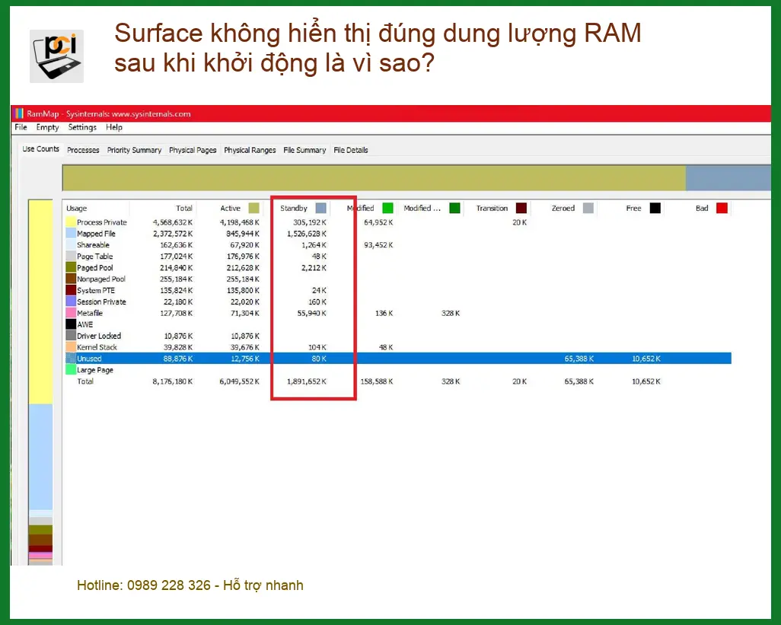The image size is (781, 625).
Task: Select the System PTE row
Action: pos(398,290)
